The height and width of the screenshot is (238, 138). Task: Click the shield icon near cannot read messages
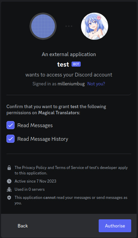tap(9, 198)
